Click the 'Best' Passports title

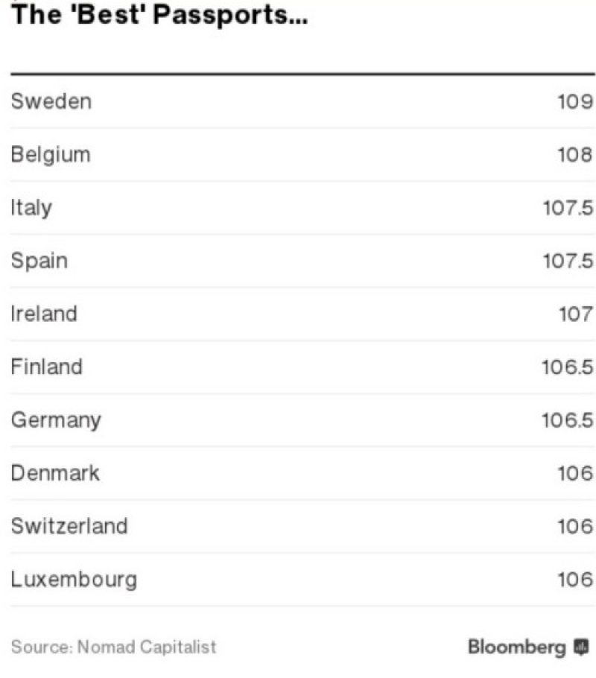tap(159, 16)
